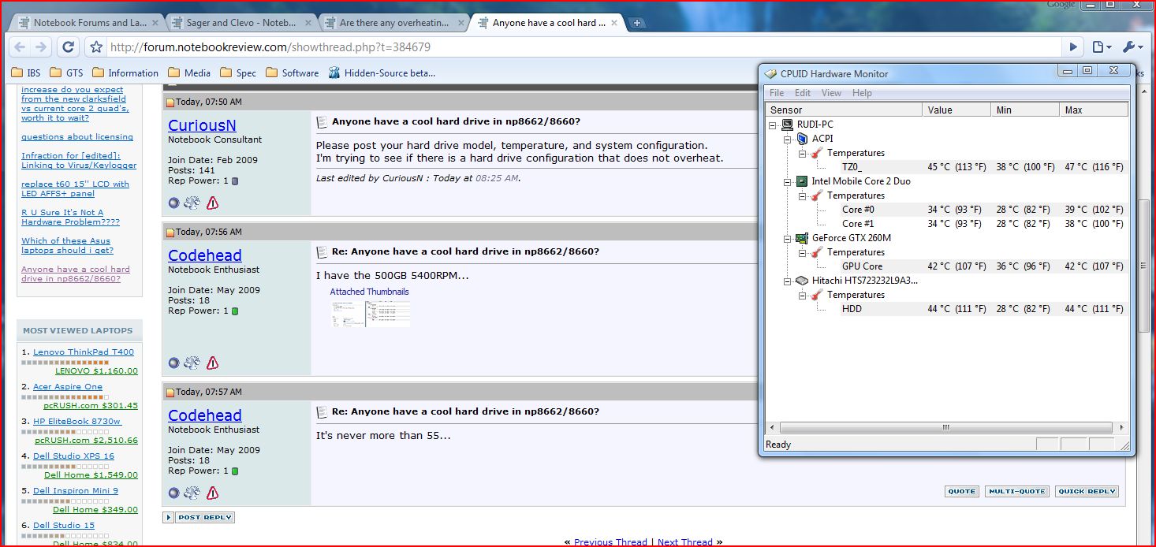Click the QUOTE button
The height and width of the screenshot is (547, 1156).
coord(961,491)
